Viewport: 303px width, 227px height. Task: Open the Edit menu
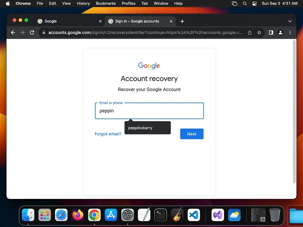pyautogui.click(x=53, y=4)
